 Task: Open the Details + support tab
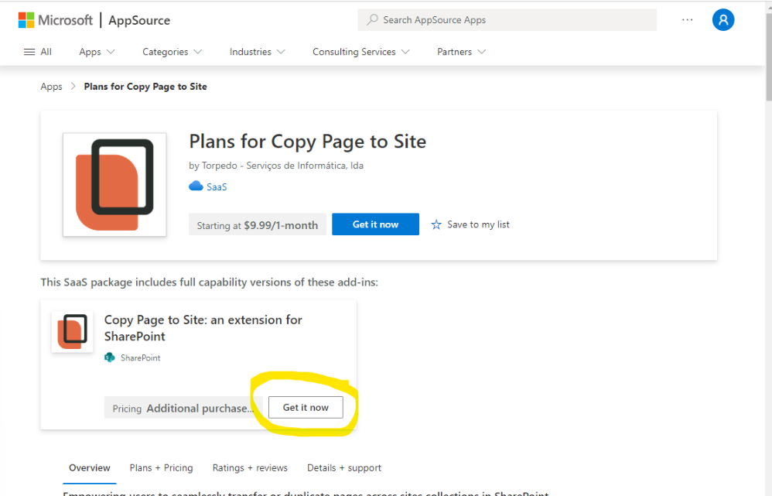(344, 468)
